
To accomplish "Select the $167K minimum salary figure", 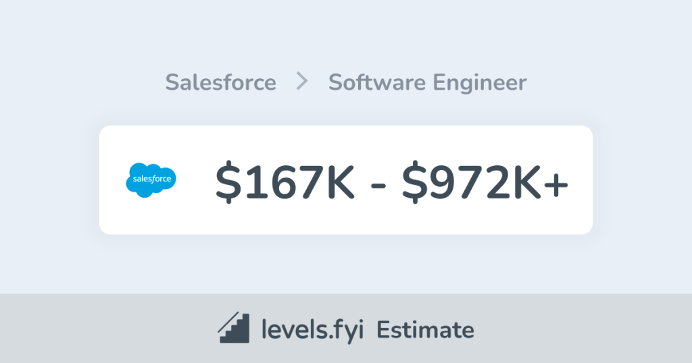I will coord(285,181).
